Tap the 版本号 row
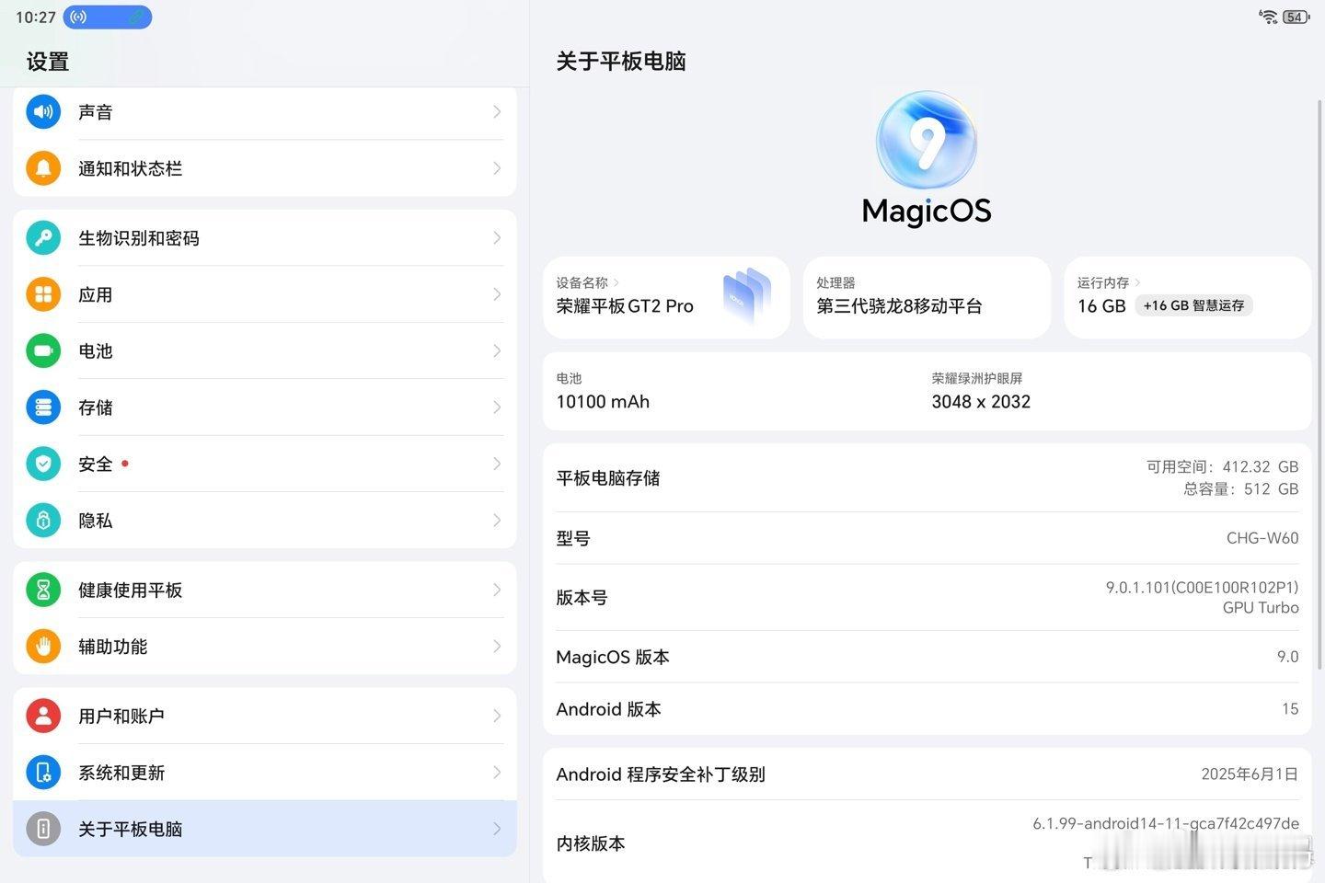Screen dimensions: 1325x883 (927, 597)
